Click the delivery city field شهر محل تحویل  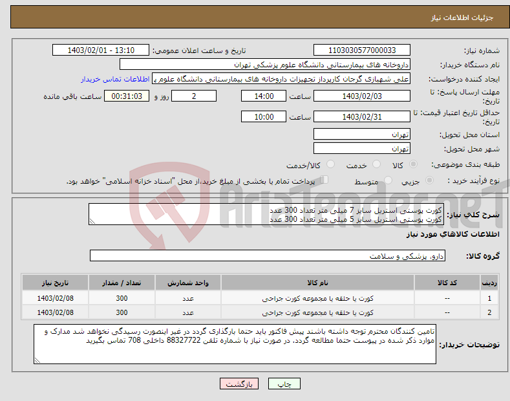pyautogui.click(x=362, y=148)
